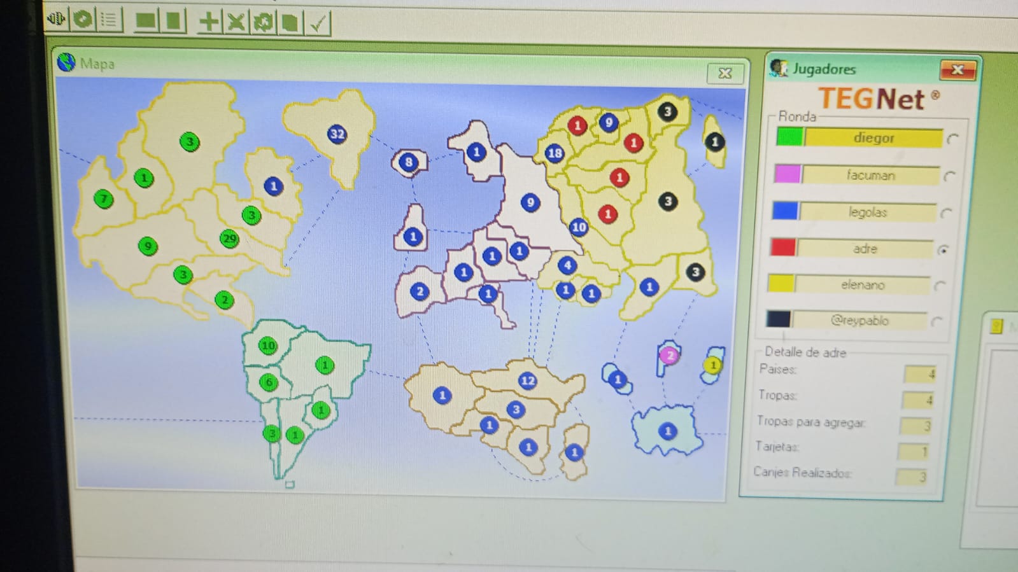Open the bulleted list toolbar icon
Image resolution: width=1018 pixels, height=572 pixels.
click(x=110, y=20)
